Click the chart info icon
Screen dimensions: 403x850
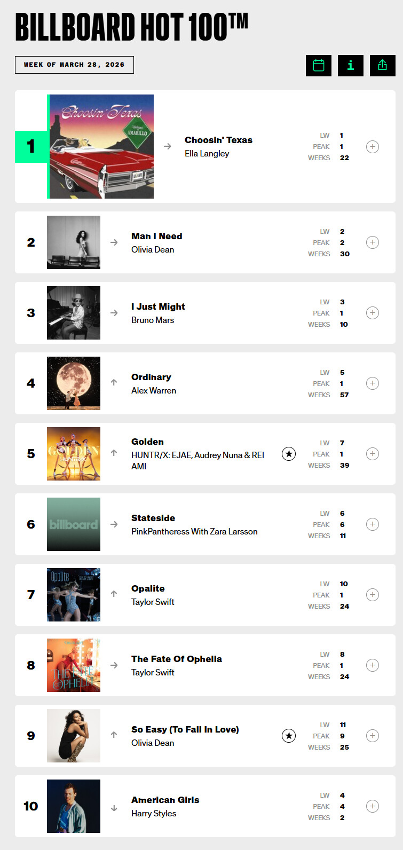pos(351,65)
